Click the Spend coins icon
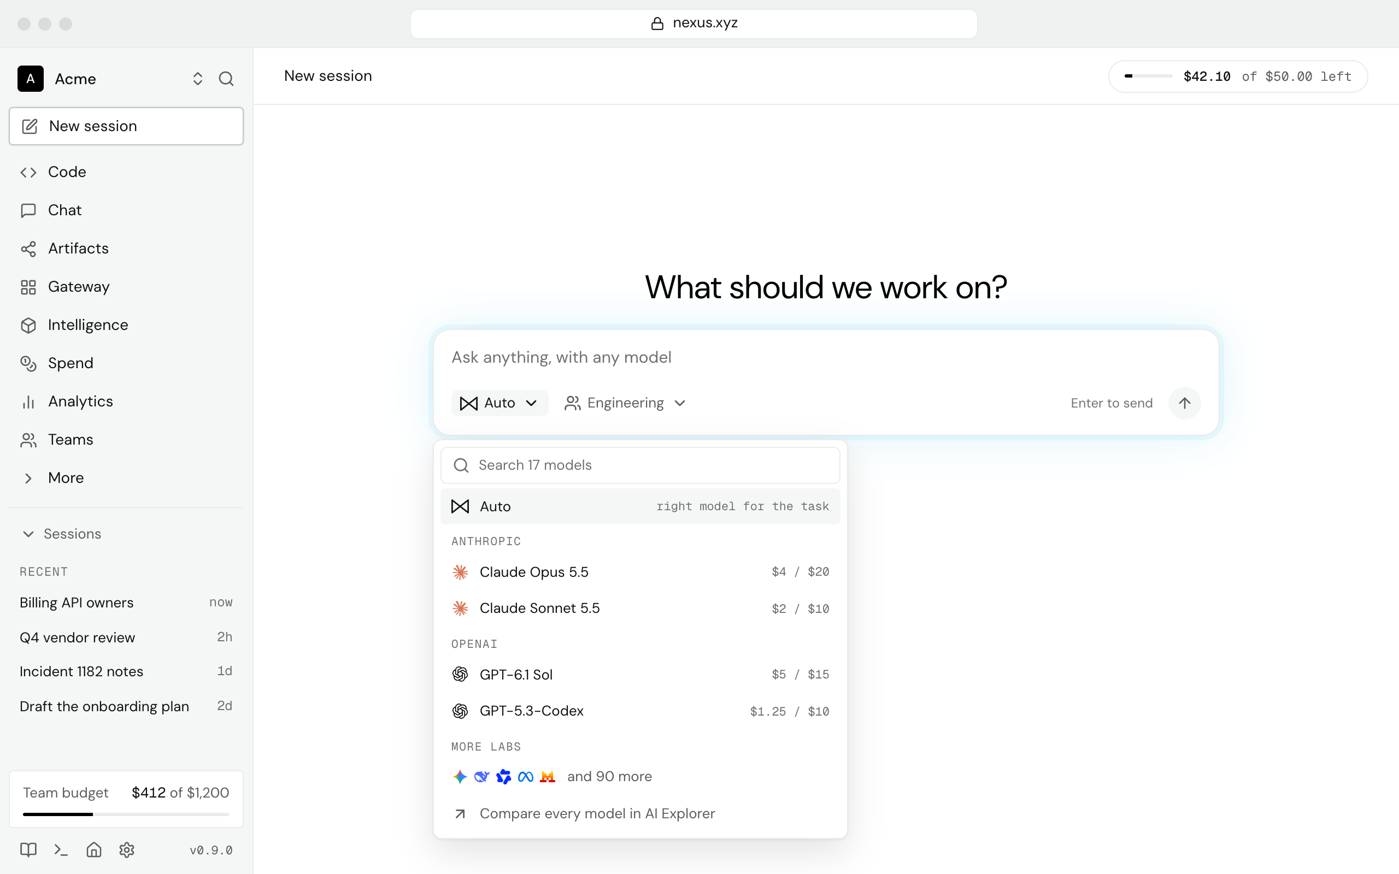Viewport: 1399px width, 874px height. 28,364
